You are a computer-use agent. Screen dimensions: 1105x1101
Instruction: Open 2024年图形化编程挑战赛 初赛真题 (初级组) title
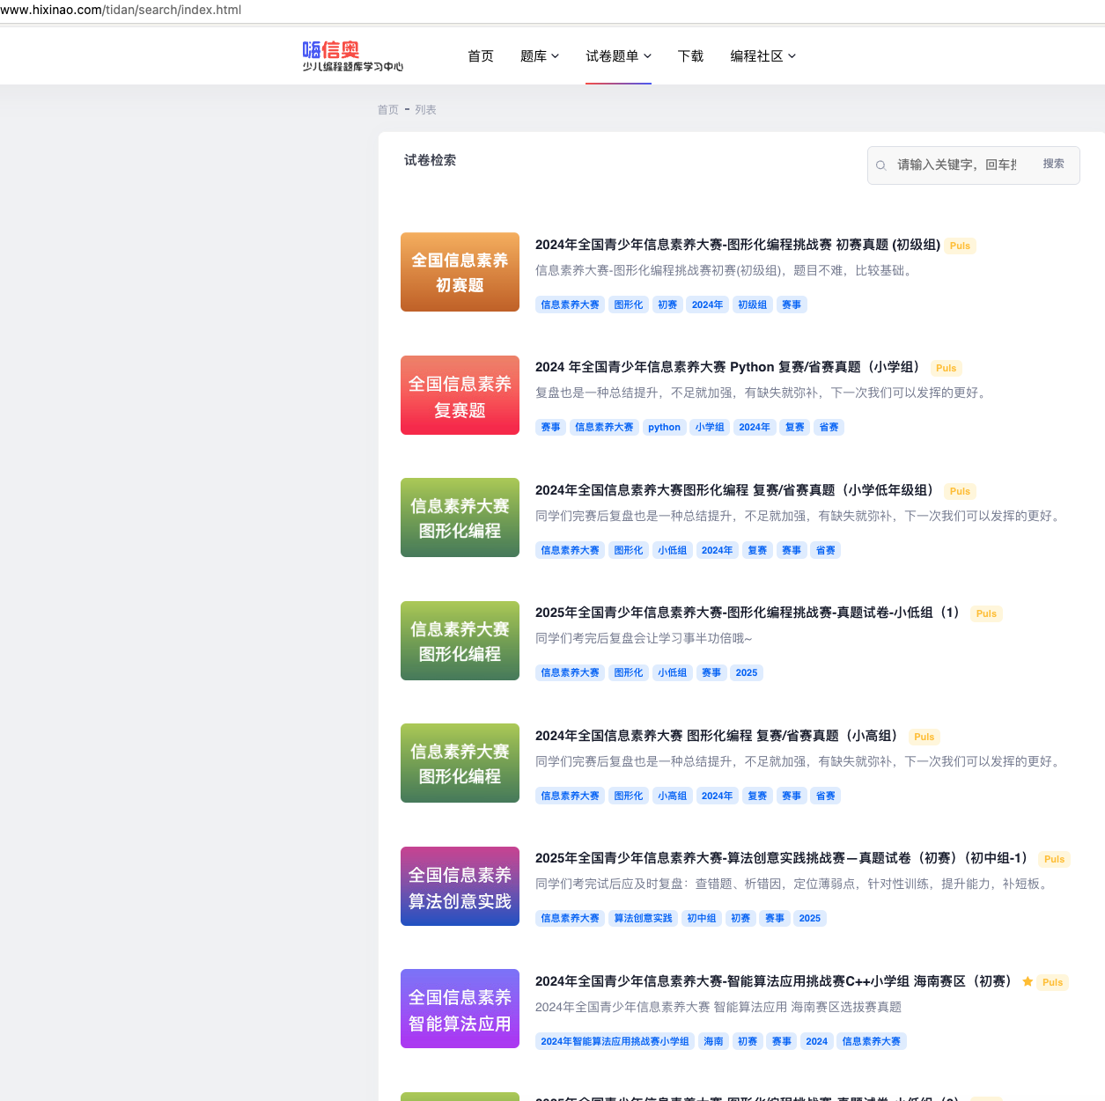click(x=738, y=245)
